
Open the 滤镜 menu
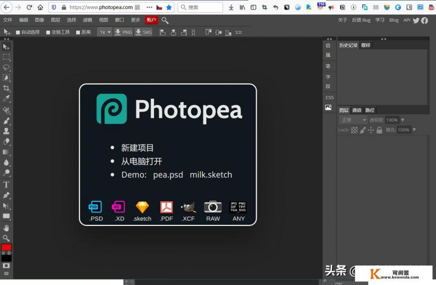(88, 20)
